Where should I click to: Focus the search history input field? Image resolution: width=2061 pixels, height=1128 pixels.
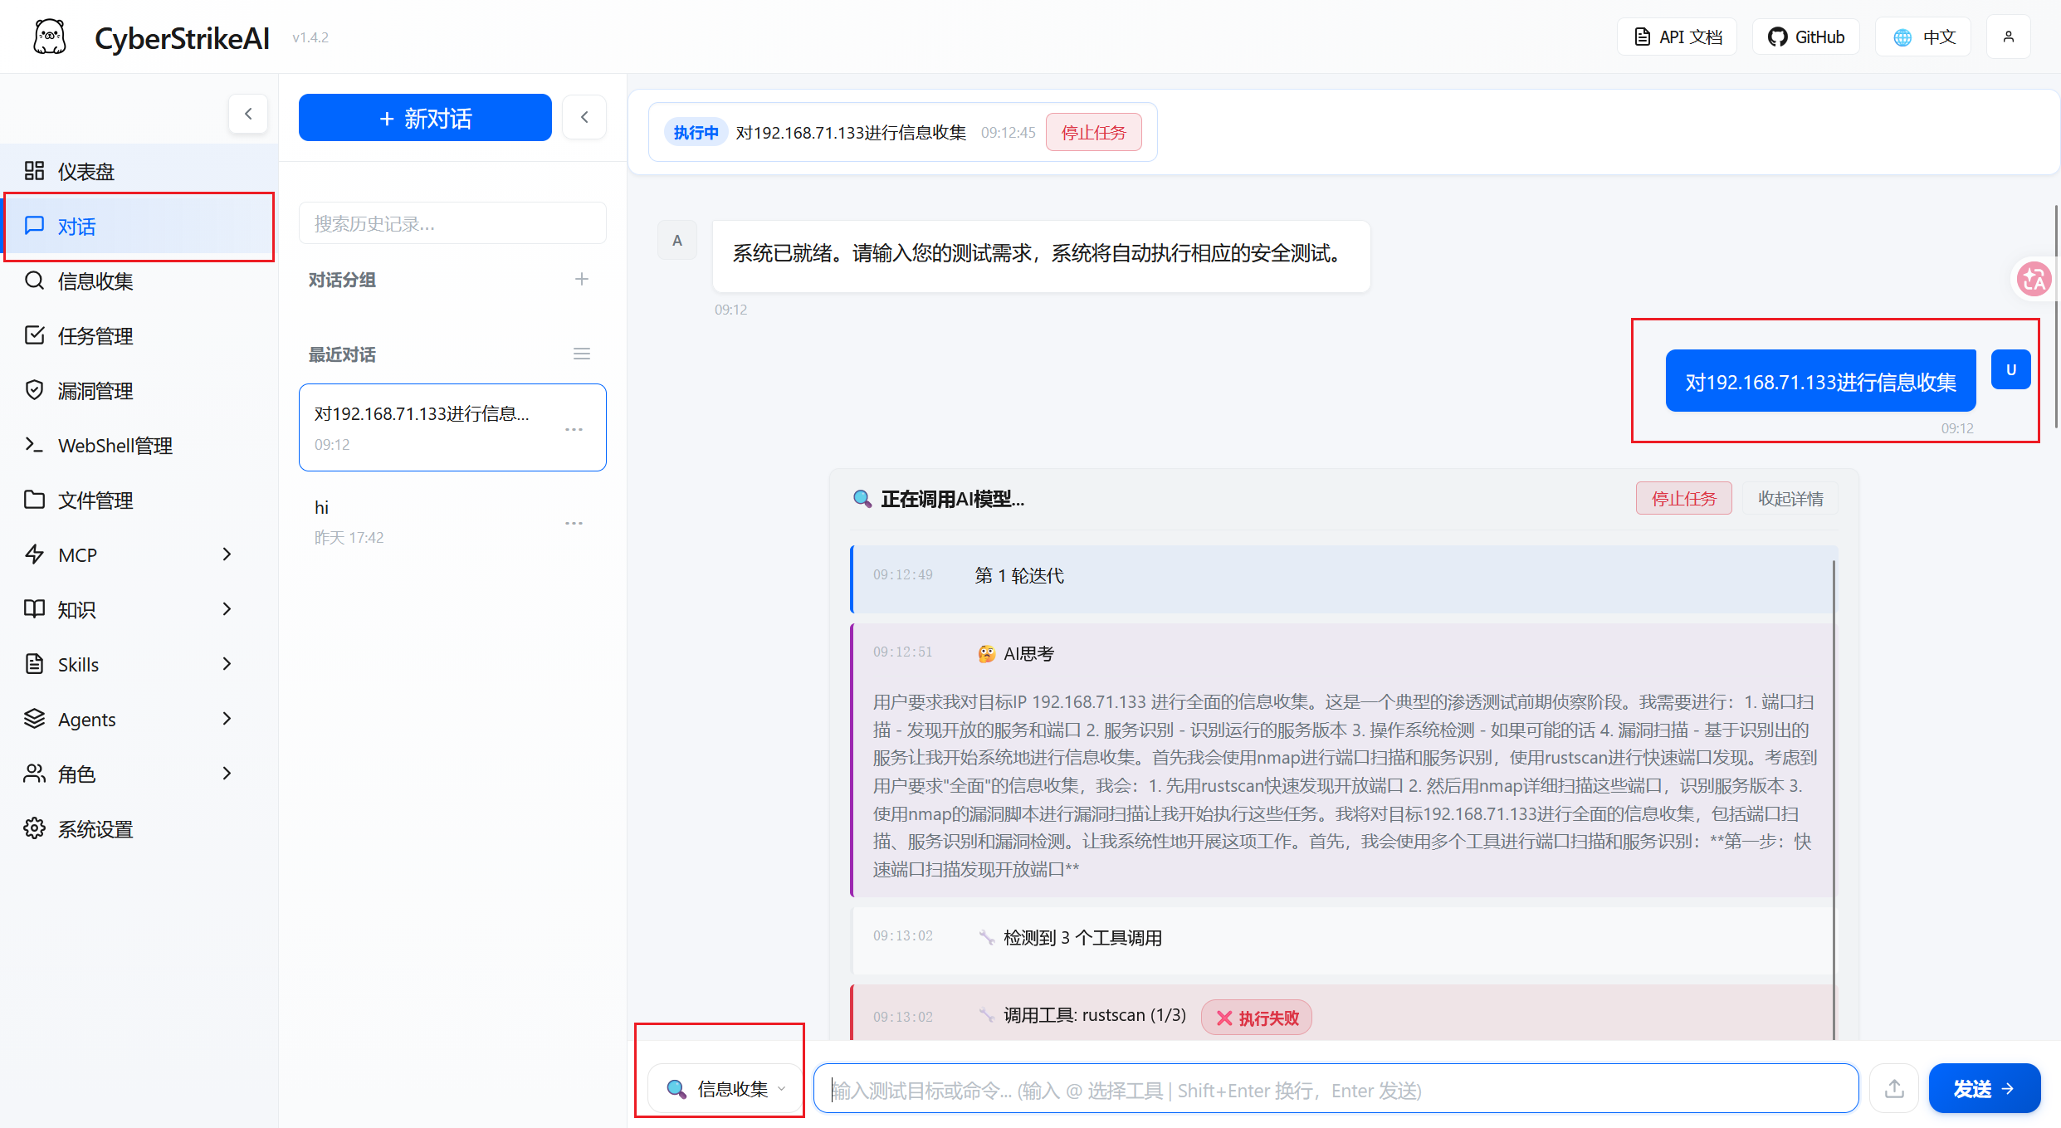pos(452,224)
